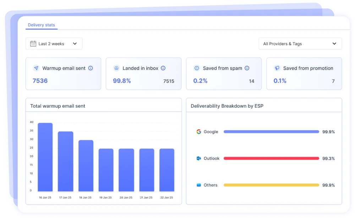
Task: Click the 22 Jan 25 bar in chart
Action: [x=167, y=170]
